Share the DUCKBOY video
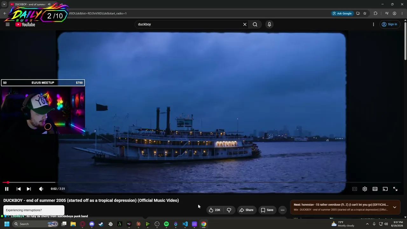Viewport: 407px width, 229px height. (x=246, y=210)
